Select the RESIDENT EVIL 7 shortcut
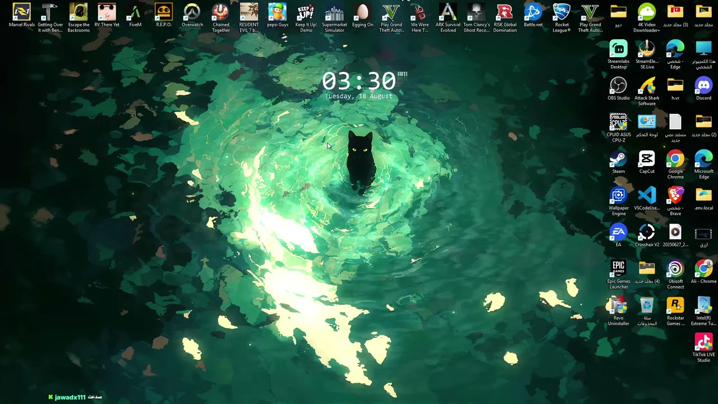Image resolution: width=718 pixels, height=404 pixels. [249, 17]
